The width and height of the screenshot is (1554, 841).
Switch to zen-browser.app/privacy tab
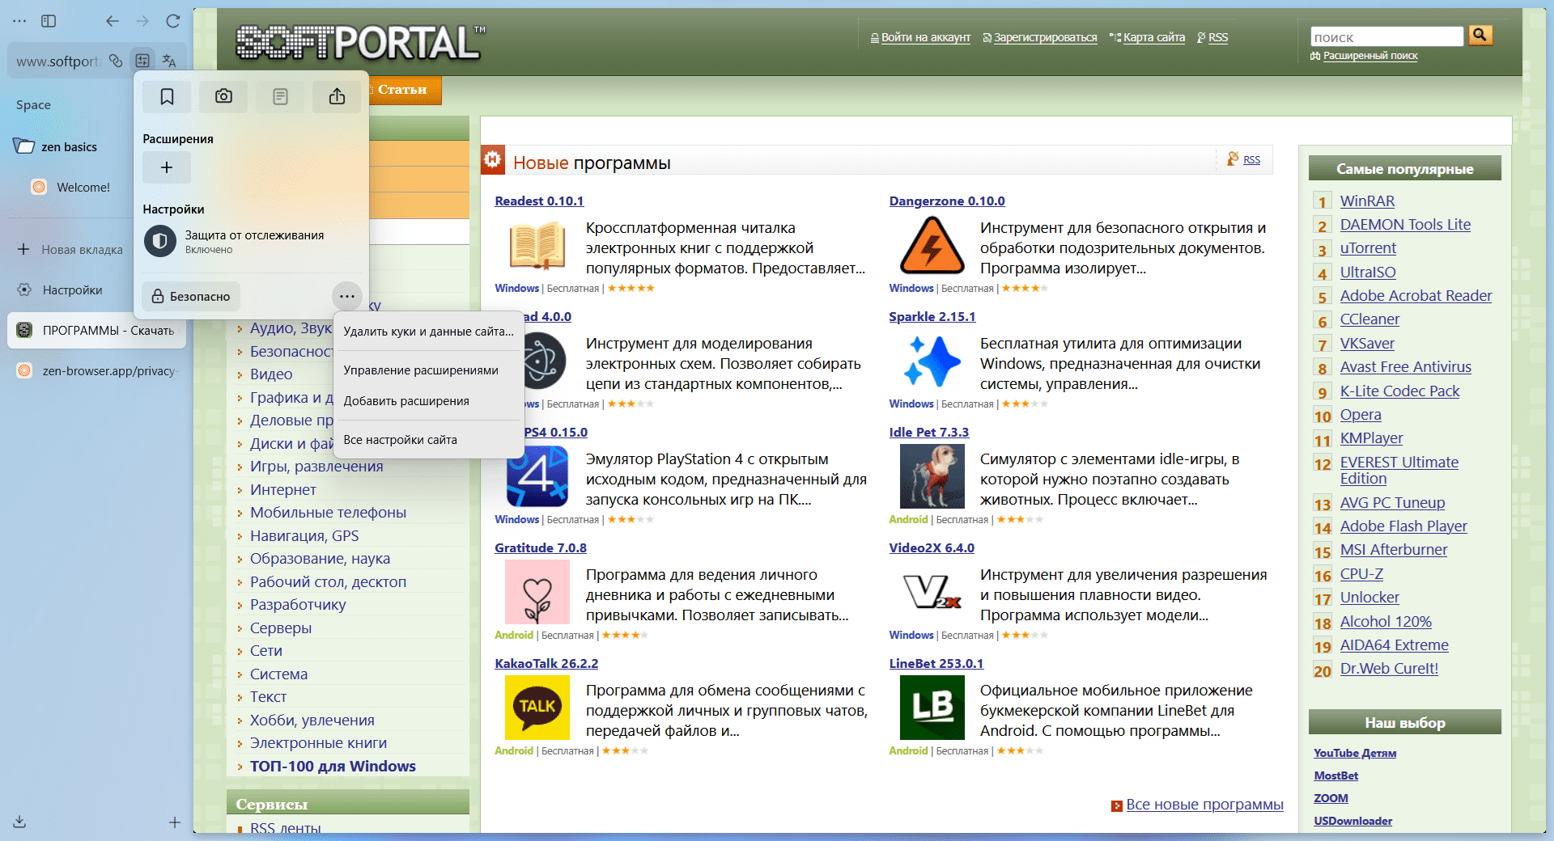[97, 370]
